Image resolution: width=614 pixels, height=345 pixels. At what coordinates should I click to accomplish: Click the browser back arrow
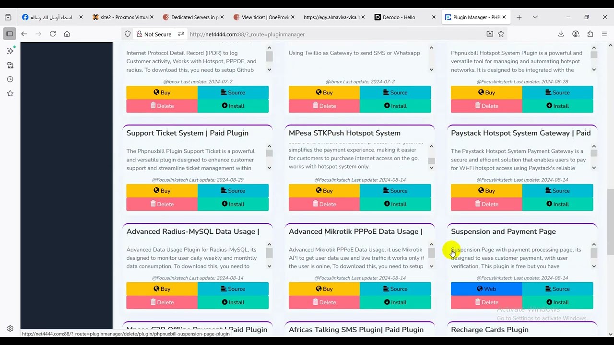pyautogui.click(x=24, y=34)
